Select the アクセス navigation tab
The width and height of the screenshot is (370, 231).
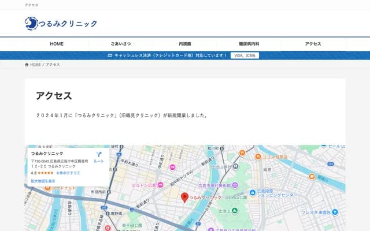[313, 44]
